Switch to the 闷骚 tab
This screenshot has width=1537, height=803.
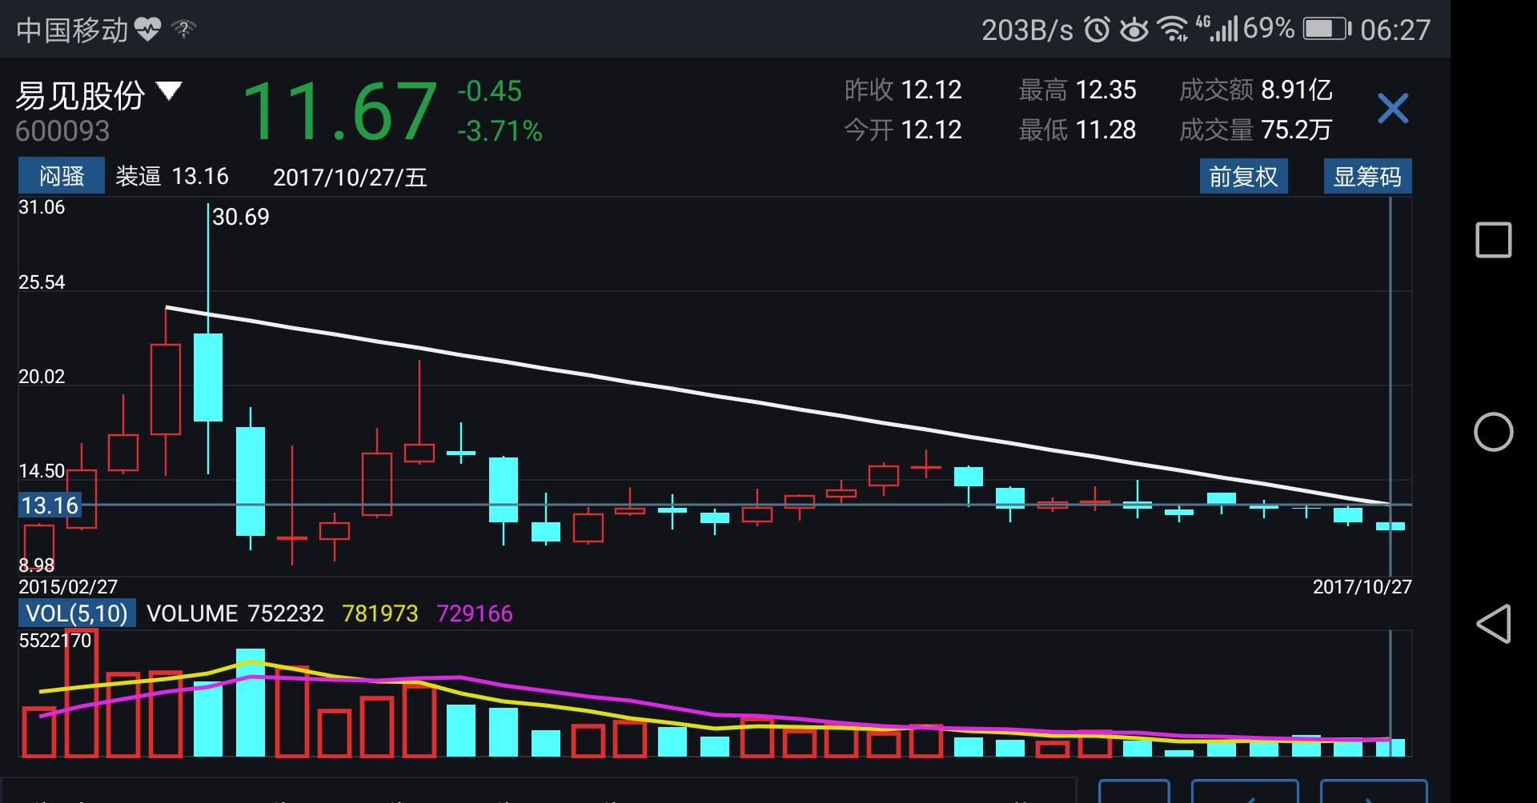61,176
